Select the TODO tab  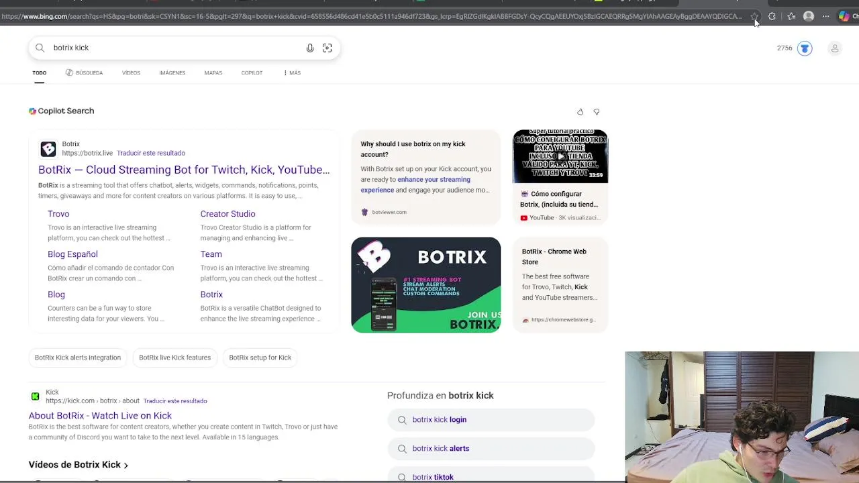40,72
